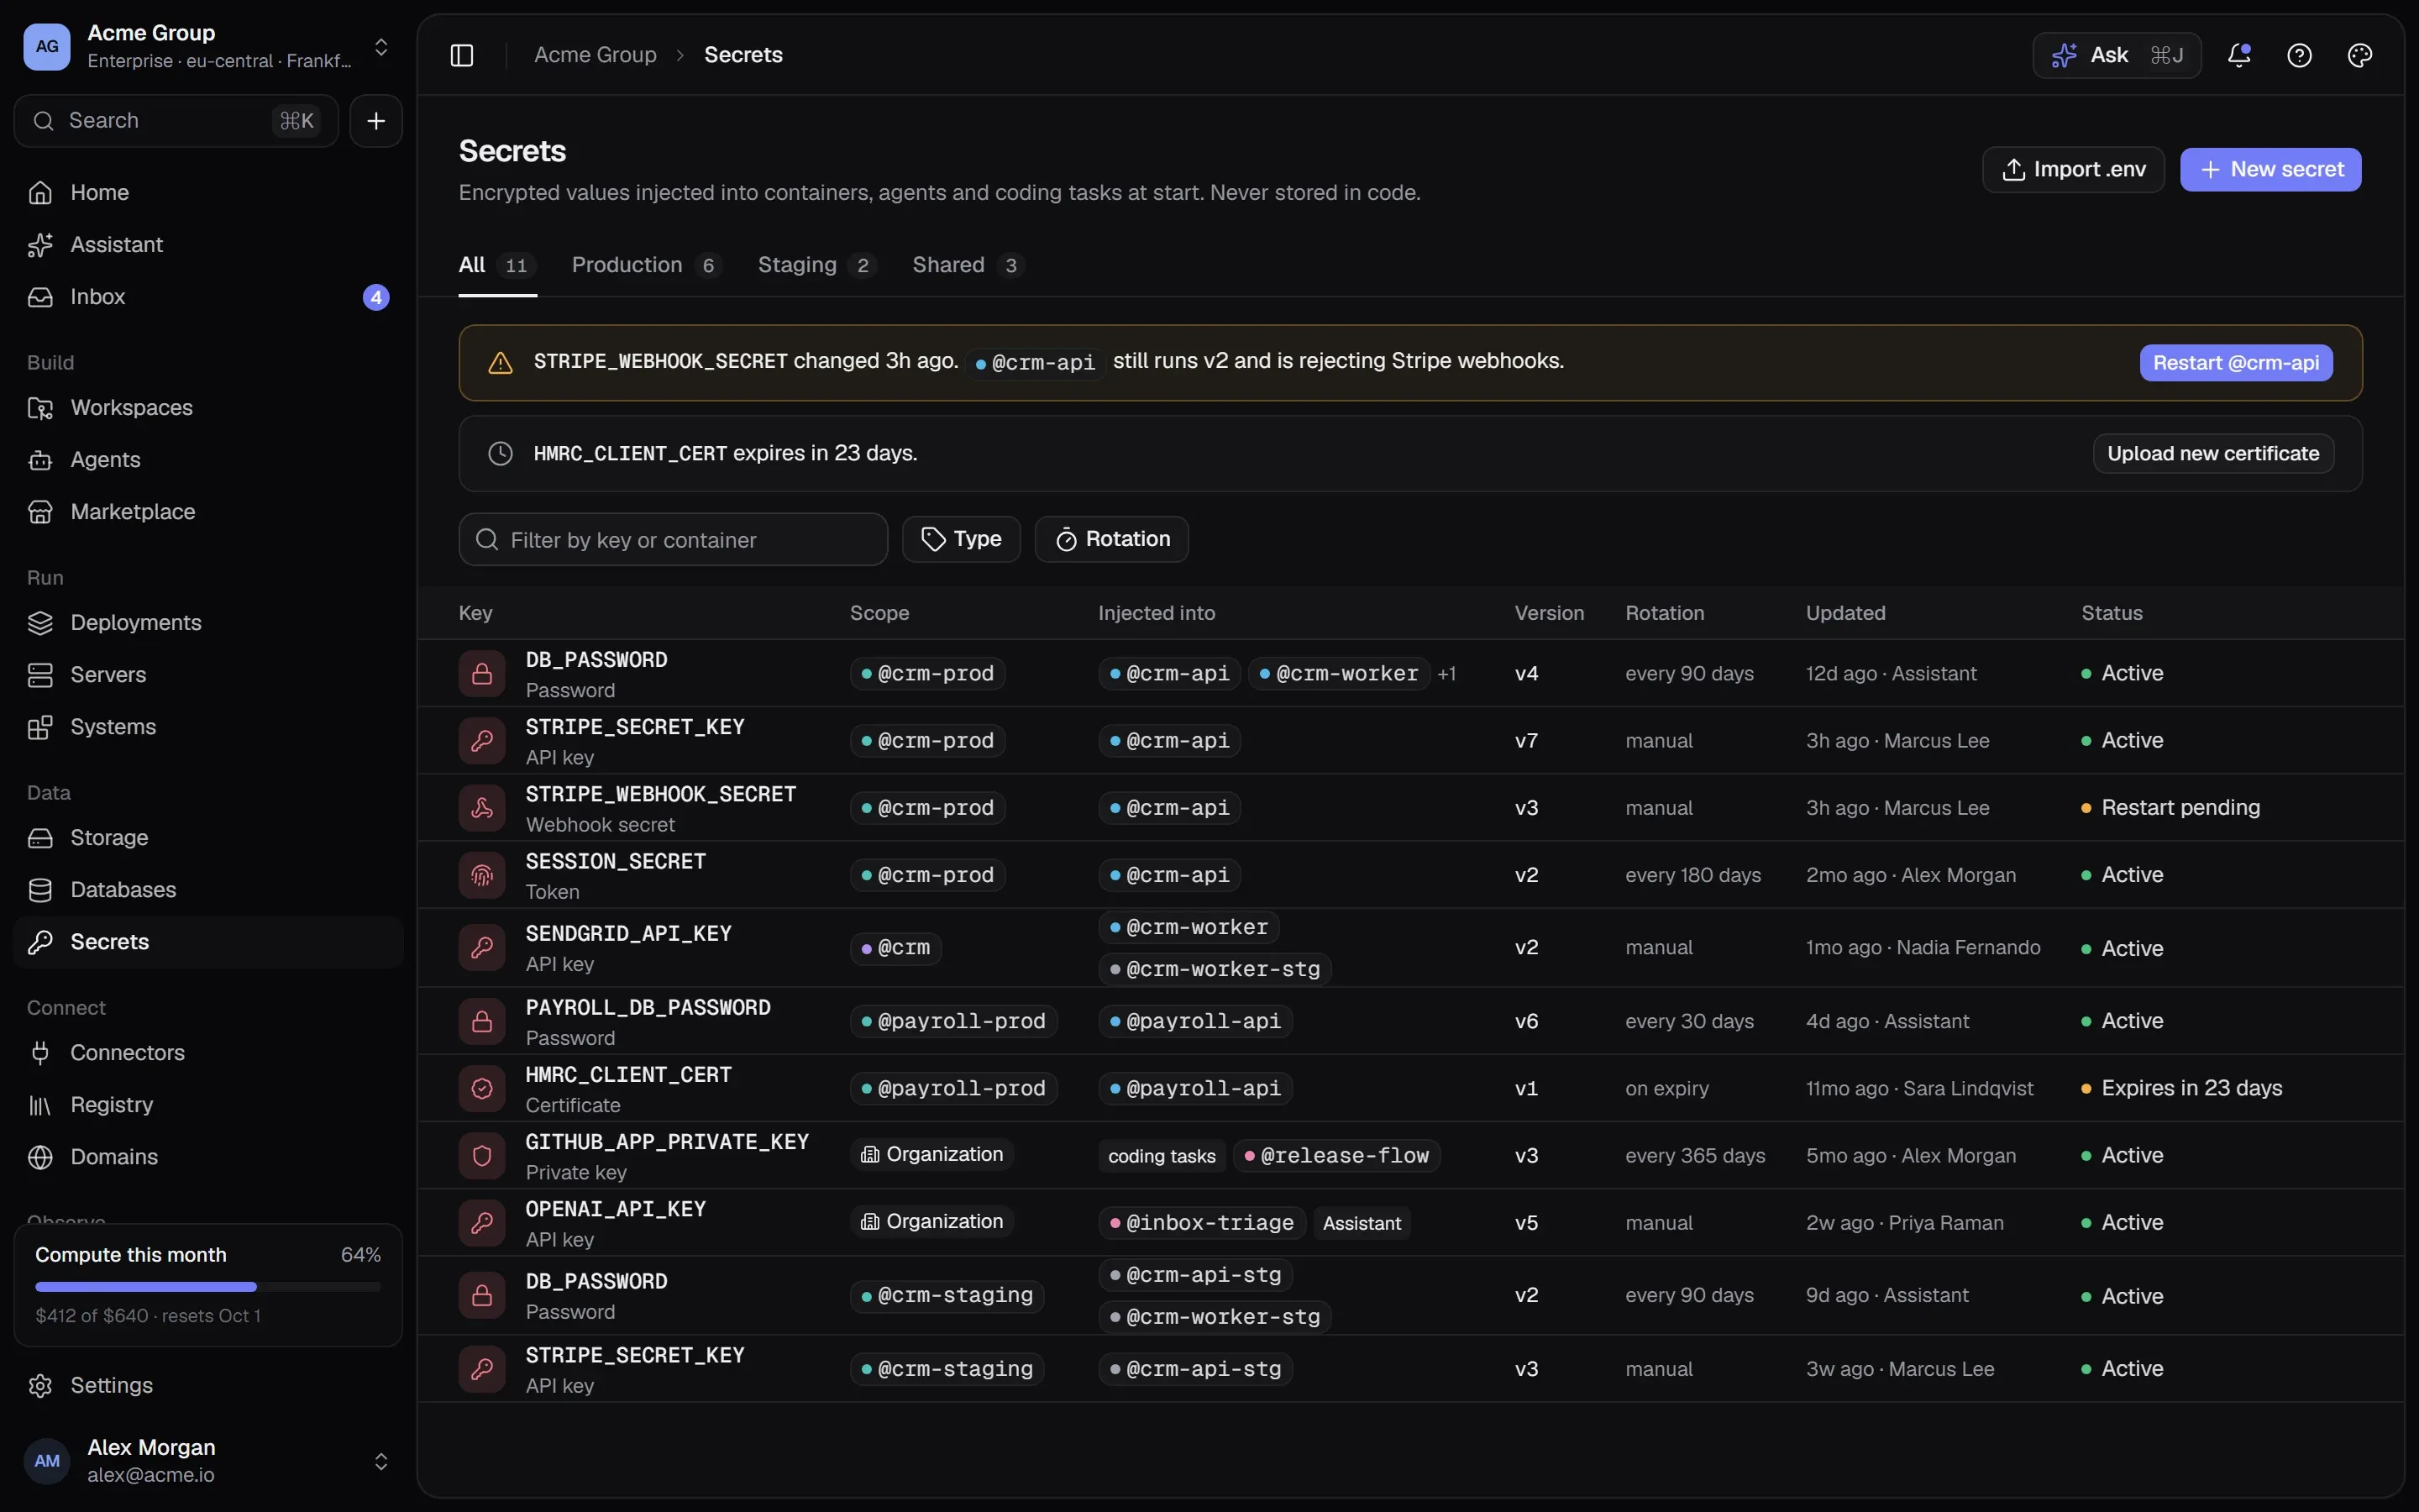The height and width of the screenshot is (1512, 2419).
Task: Click the webhook icon for STRIPE_WEBHOOK_SECRET
Action: [x=482, y=808]
